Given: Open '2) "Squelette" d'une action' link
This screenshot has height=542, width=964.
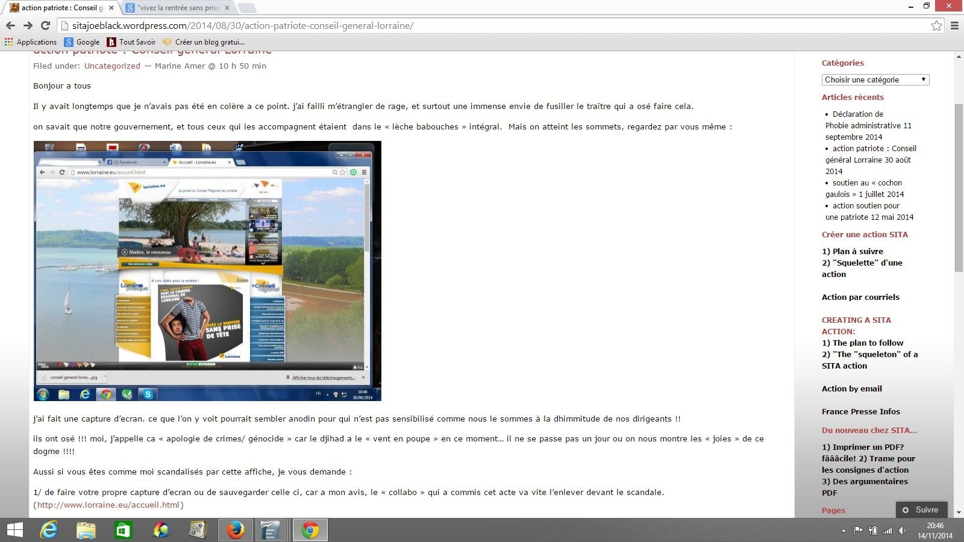Looking at the screenshot, I should (862, 268).
